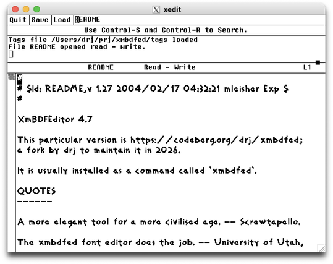The height and width of the screenshot is (264, 333).
Task: Click the Quit button
Action: (19, 20)
